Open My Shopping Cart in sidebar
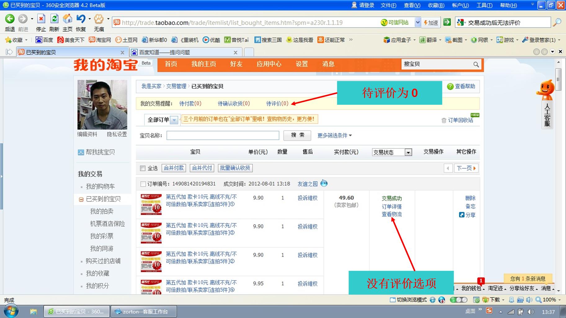This screenshot has width=566, height=318. click(x=100, y=187)
